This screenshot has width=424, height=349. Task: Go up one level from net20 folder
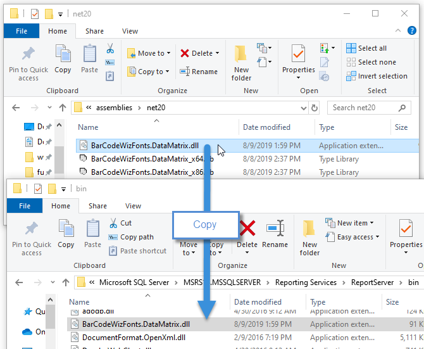[63, 108]
